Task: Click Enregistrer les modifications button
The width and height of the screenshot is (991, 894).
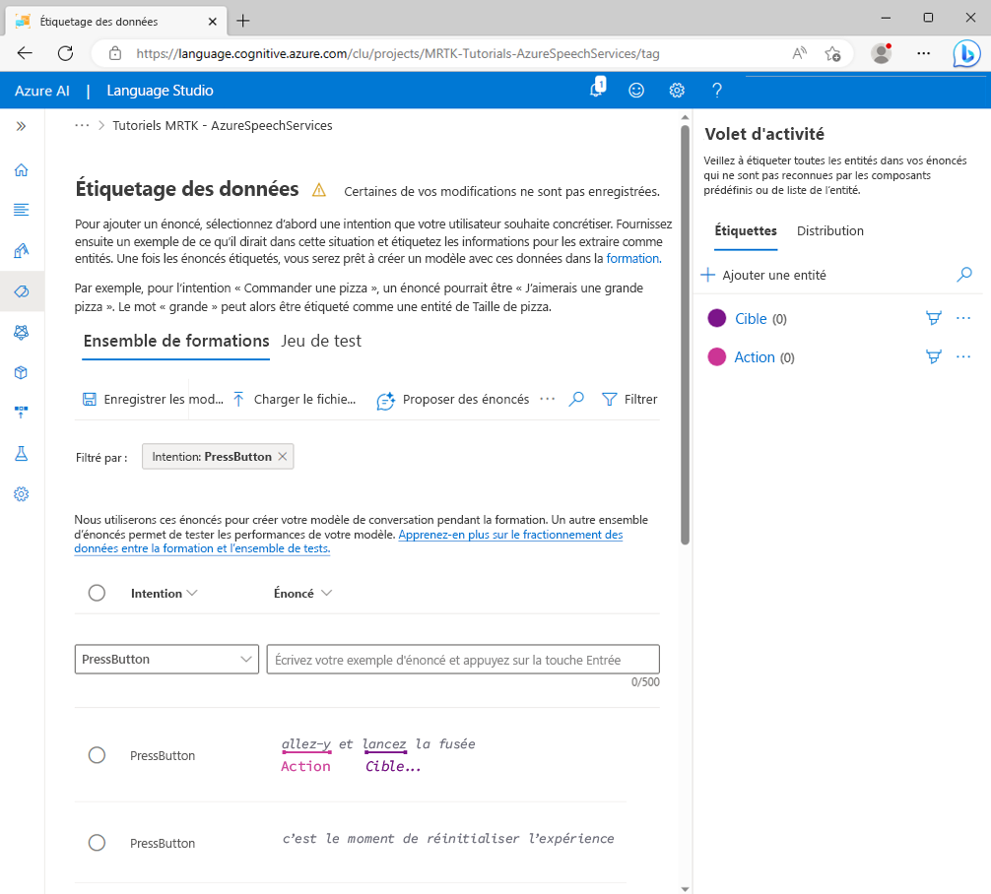Action: pos(153,400)
